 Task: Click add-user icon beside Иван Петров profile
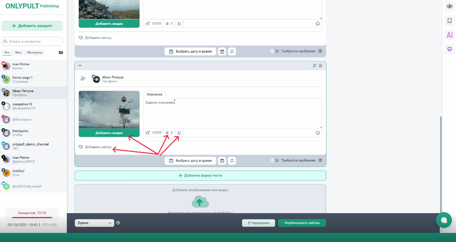coord(83,79)
